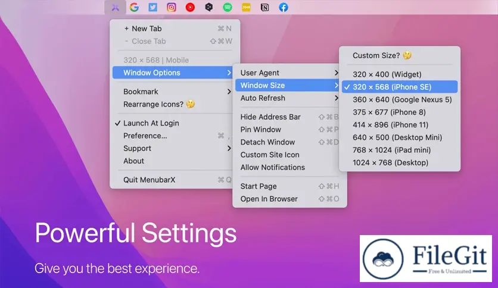Choose Quit MenubarX
498x288 pixels.
point(173,180)
